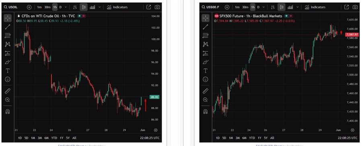Open timezone menu on US500.F chart clock
This screenshot has width=362, height=146.
348,138
